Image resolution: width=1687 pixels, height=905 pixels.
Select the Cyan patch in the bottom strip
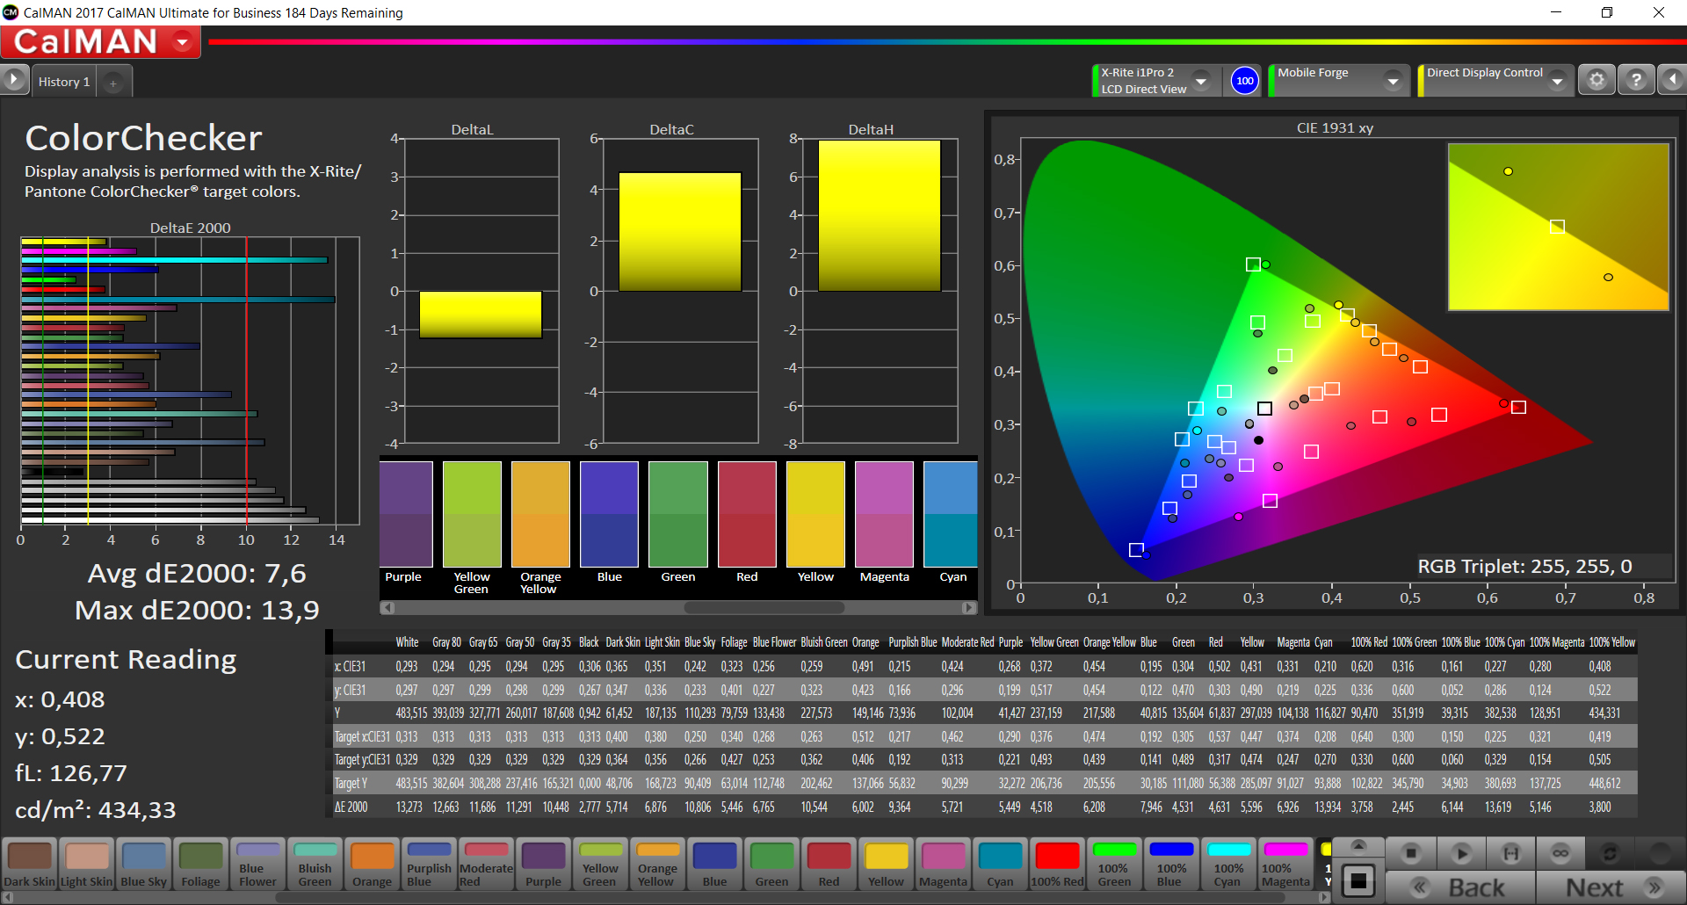tap(1000, 865)
